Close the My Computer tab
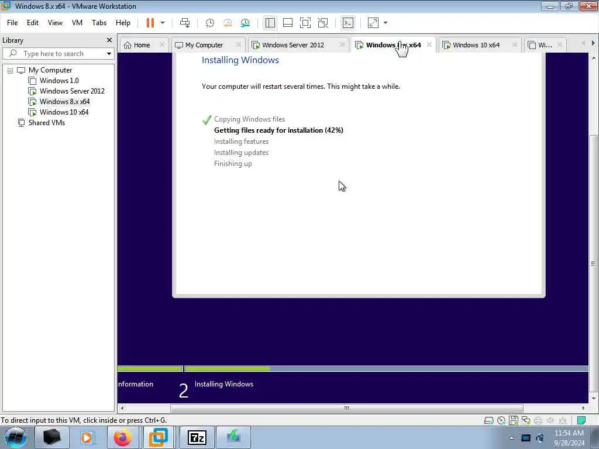Screen dimensions: 599x449 239,44
